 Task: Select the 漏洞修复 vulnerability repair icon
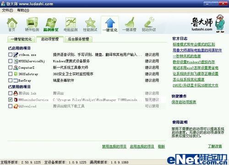51,22
